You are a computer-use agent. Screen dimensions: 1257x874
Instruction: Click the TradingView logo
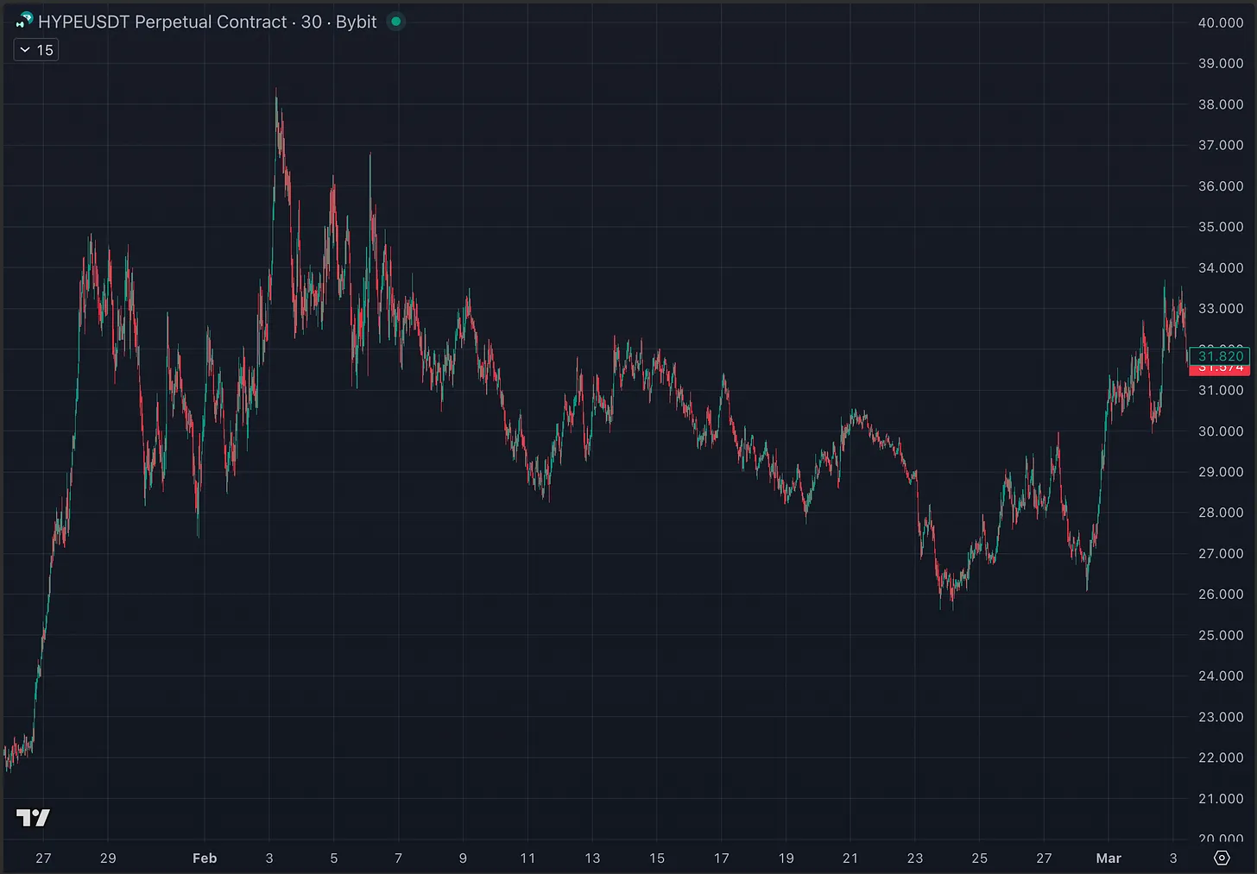click(34, 817)
